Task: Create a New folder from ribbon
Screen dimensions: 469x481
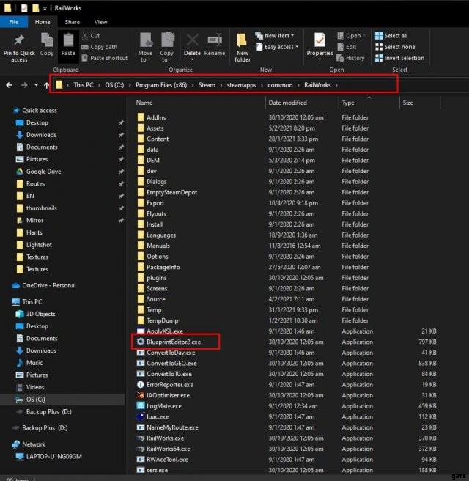Action: coord(243,45)
